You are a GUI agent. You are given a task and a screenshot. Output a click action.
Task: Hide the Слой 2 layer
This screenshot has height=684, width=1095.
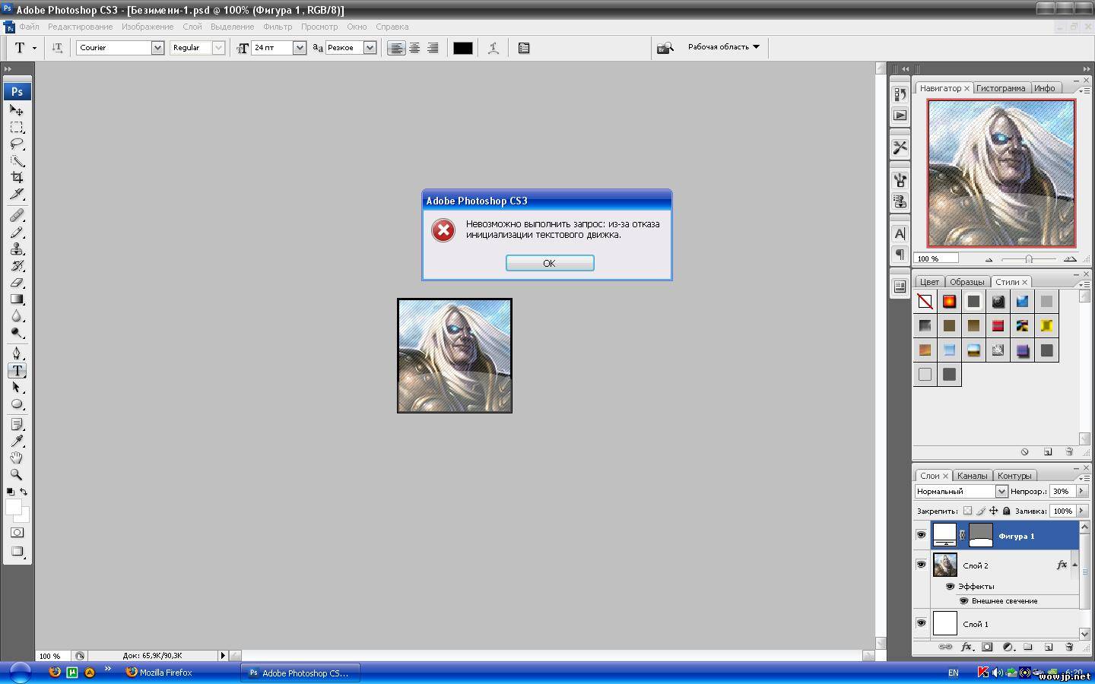(921, 565)
